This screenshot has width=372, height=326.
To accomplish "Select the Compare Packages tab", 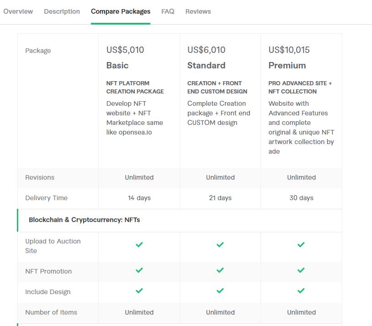I will point(121,11).
